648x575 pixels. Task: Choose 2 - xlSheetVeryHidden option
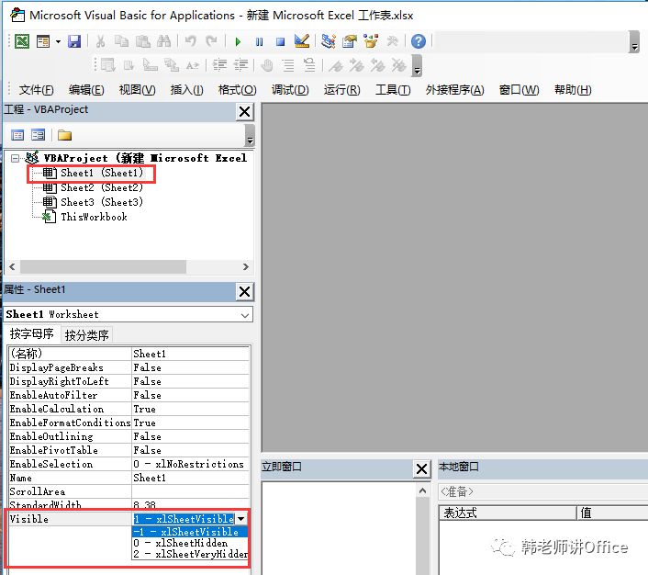pos(190,554)
